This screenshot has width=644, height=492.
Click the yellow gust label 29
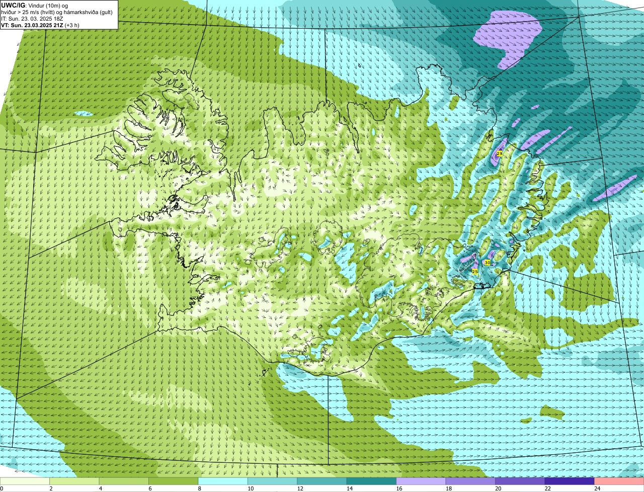point(500,153)
